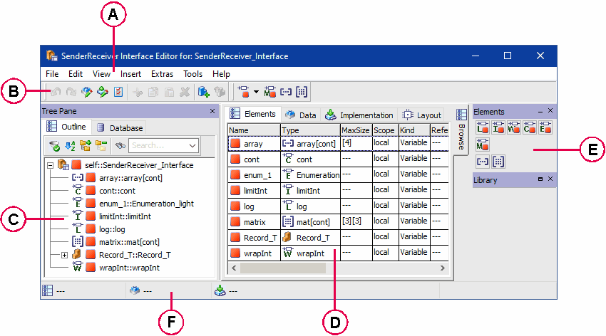
Task: Click the L logic element palette icon
Action: click(x=483, y=127)
